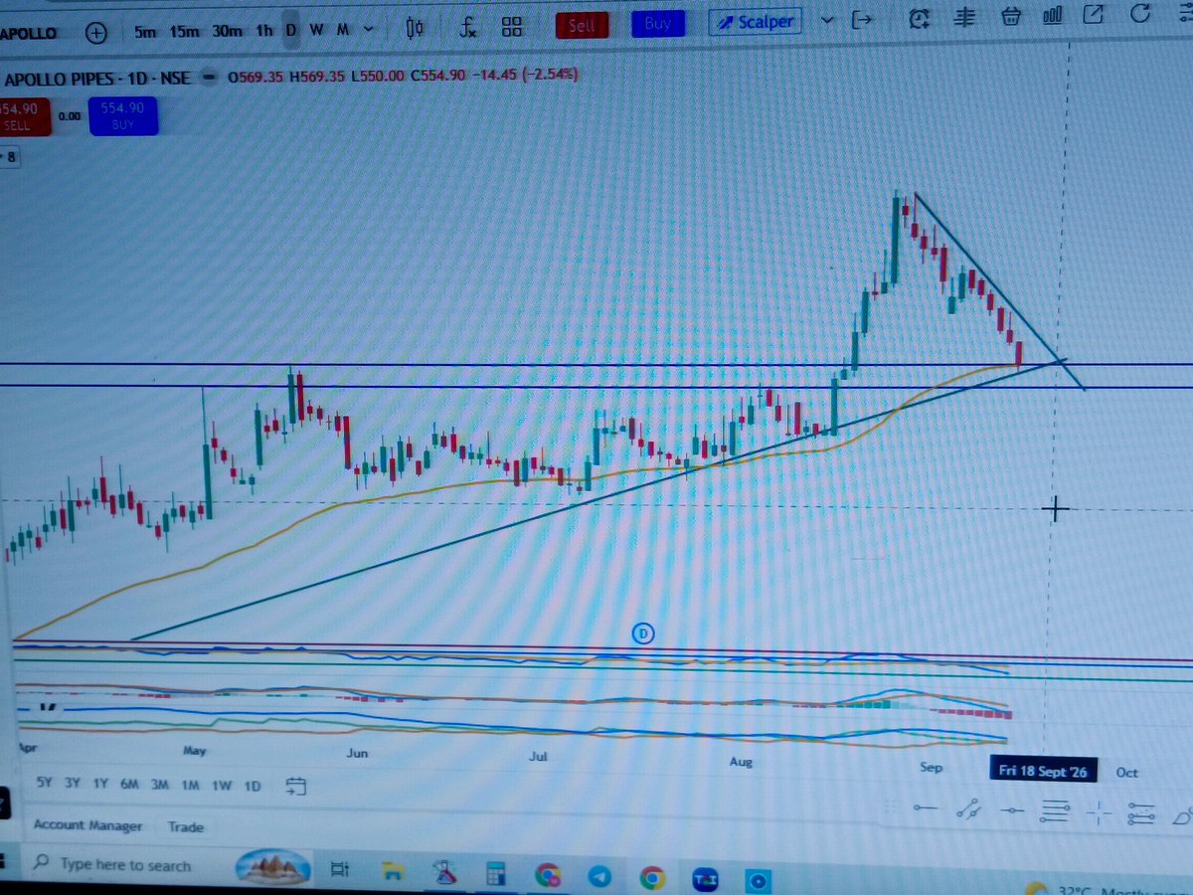Open File Explorer from the taskbar

[393, 872]
